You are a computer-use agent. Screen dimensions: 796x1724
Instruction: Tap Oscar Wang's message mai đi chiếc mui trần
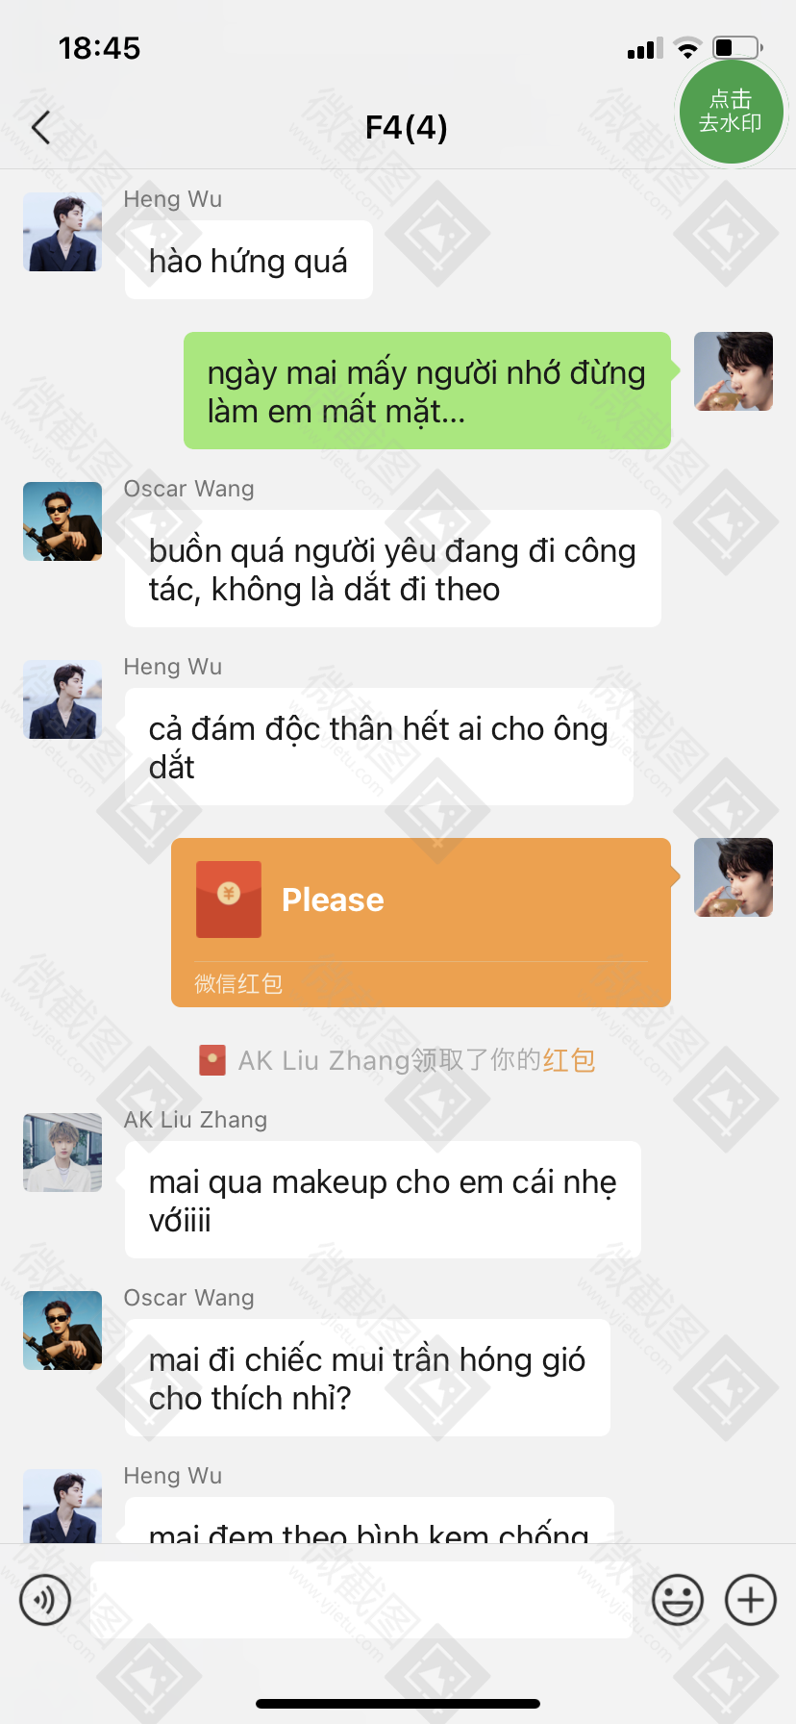[367, 1378]
